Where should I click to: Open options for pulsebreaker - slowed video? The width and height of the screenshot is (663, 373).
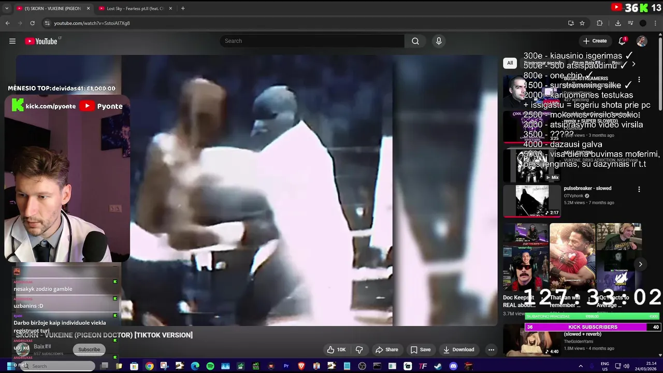coord(639,189)
